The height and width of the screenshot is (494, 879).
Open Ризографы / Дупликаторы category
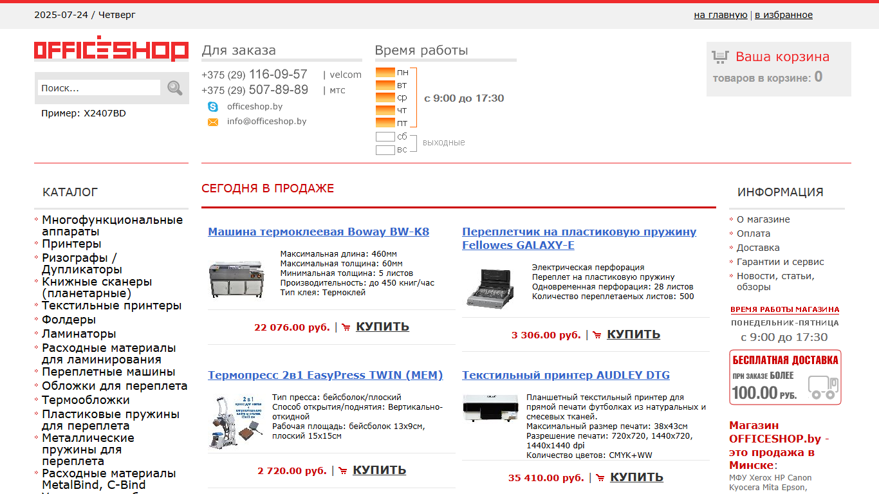[x=82, y=264]
